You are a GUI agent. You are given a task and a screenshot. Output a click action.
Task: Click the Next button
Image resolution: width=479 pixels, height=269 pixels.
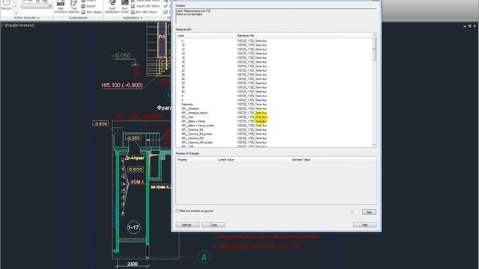tap(369, 212)
